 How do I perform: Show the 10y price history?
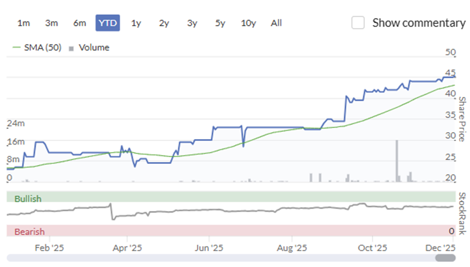click(248, 23)
